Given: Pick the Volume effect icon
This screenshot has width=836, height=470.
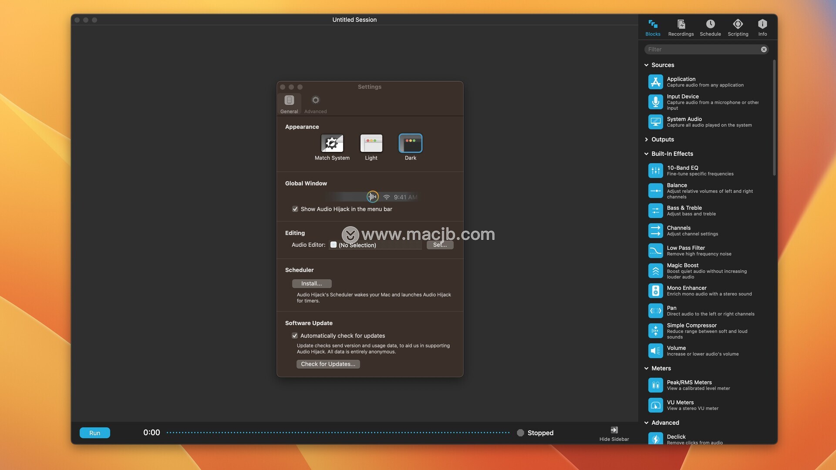Looking at the screenshot, I should click(x=655, y=351).
